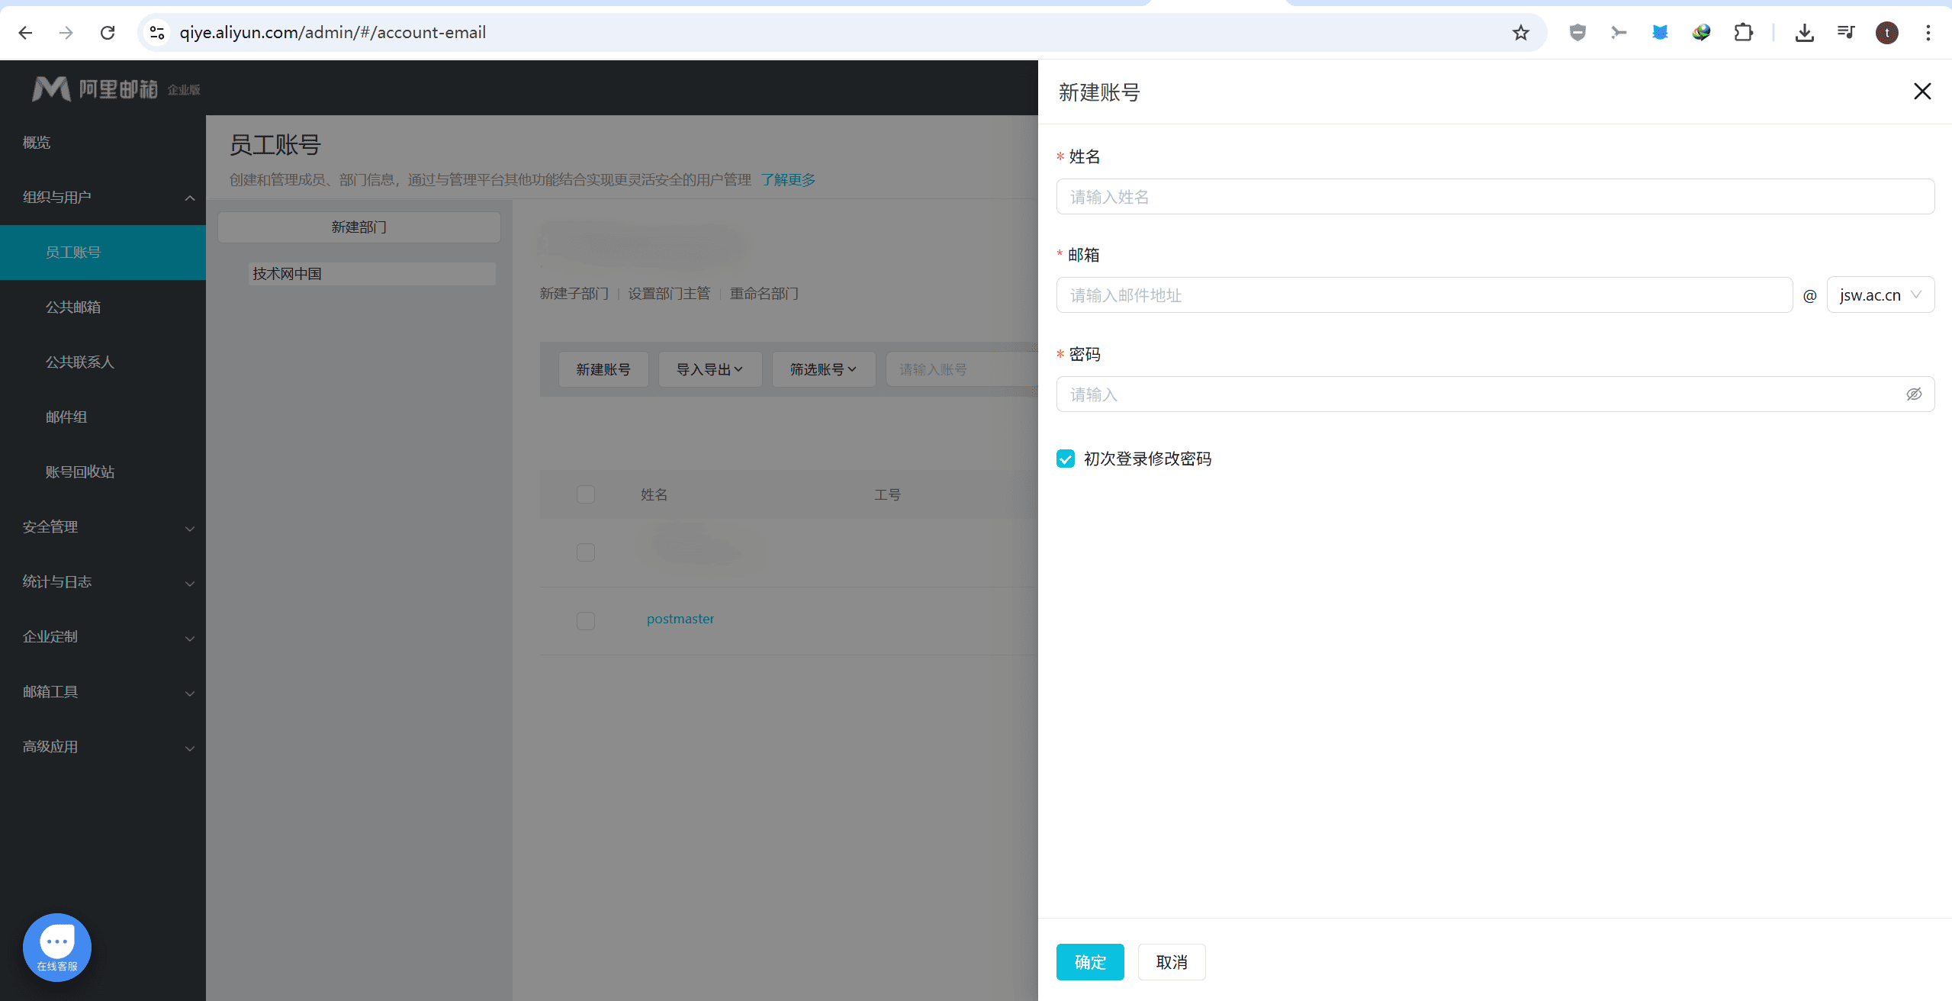
Task: Uncheck 初次登录修改密码 checkbox
Action: (1066, 459)
